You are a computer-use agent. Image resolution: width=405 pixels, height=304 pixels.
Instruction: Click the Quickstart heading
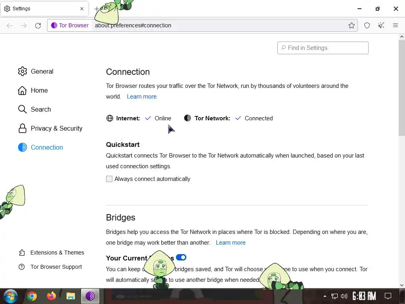click(x=123, y=144)
